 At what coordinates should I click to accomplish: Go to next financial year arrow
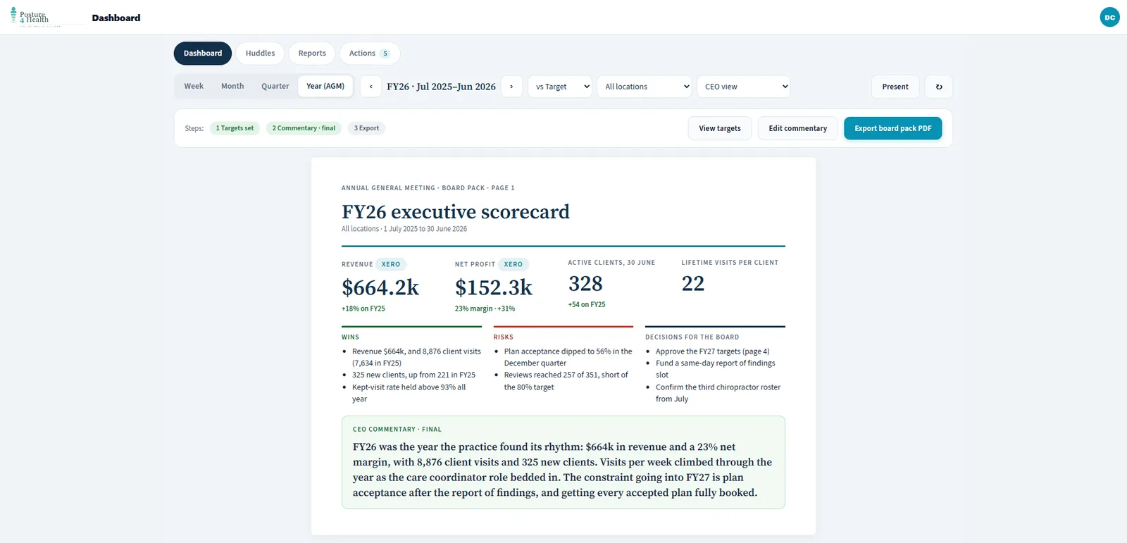point(511,87)
